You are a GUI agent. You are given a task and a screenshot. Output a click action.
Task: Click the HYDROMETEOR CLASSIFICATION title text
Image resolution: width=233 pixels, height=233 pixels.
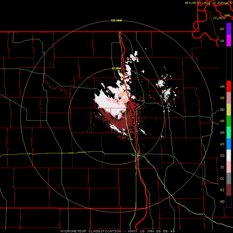click(x=91, y=231)
